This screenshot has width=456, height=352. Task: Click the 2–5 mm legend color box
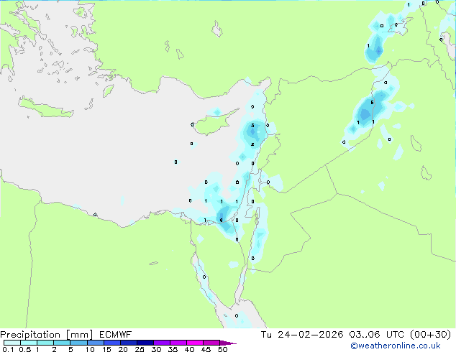click(62, 343)
